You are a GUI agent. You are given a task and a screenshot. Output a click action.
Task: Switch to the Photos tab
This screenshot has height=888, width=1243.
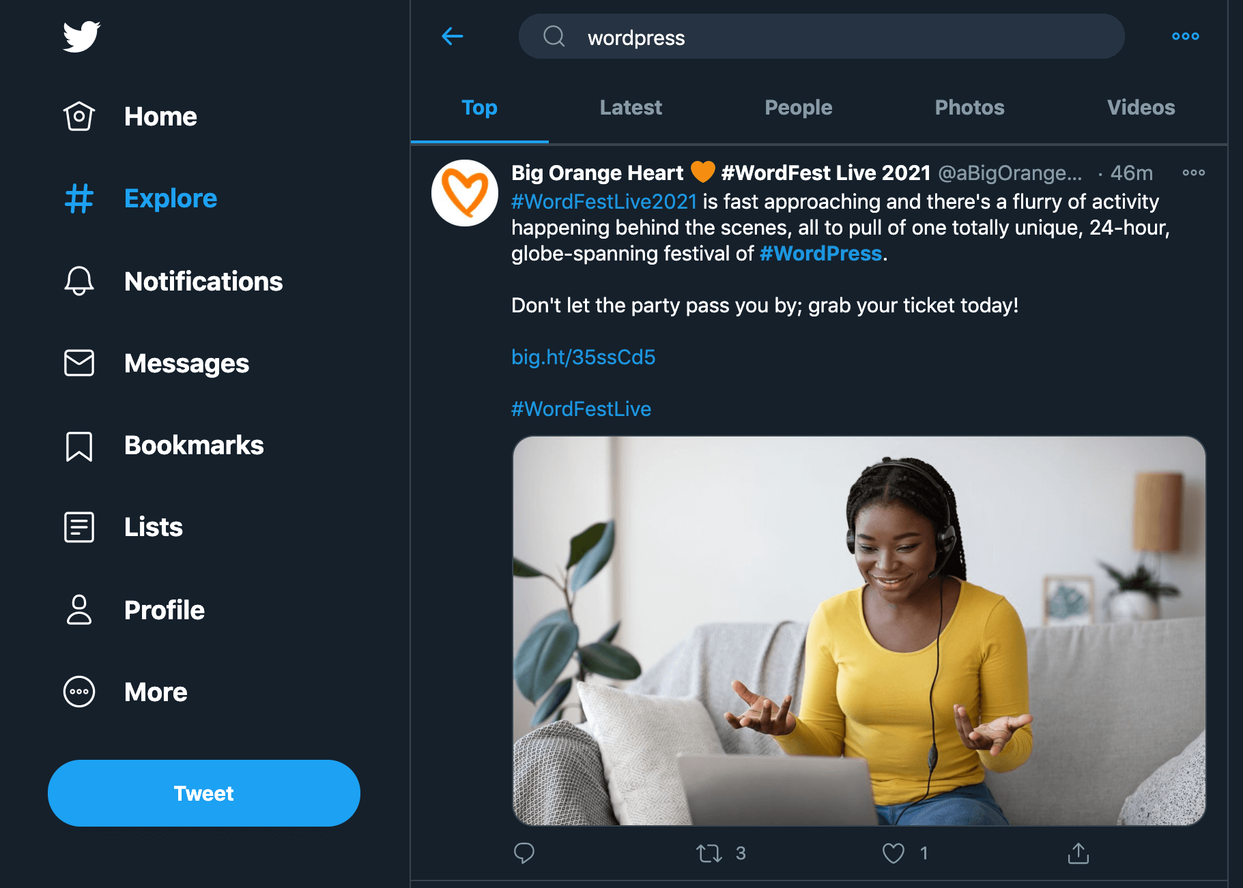click(x=969, y=107)
